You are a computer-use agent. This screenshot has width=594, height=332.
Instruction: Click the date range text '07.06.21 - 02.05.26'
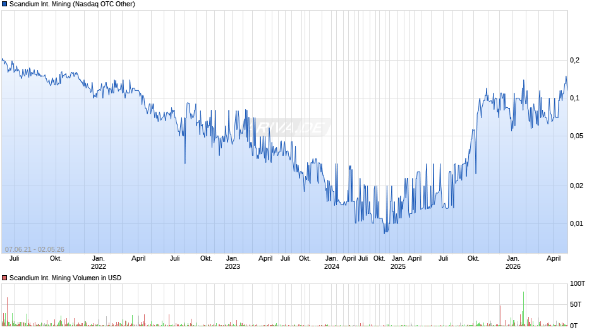[35, 249]
